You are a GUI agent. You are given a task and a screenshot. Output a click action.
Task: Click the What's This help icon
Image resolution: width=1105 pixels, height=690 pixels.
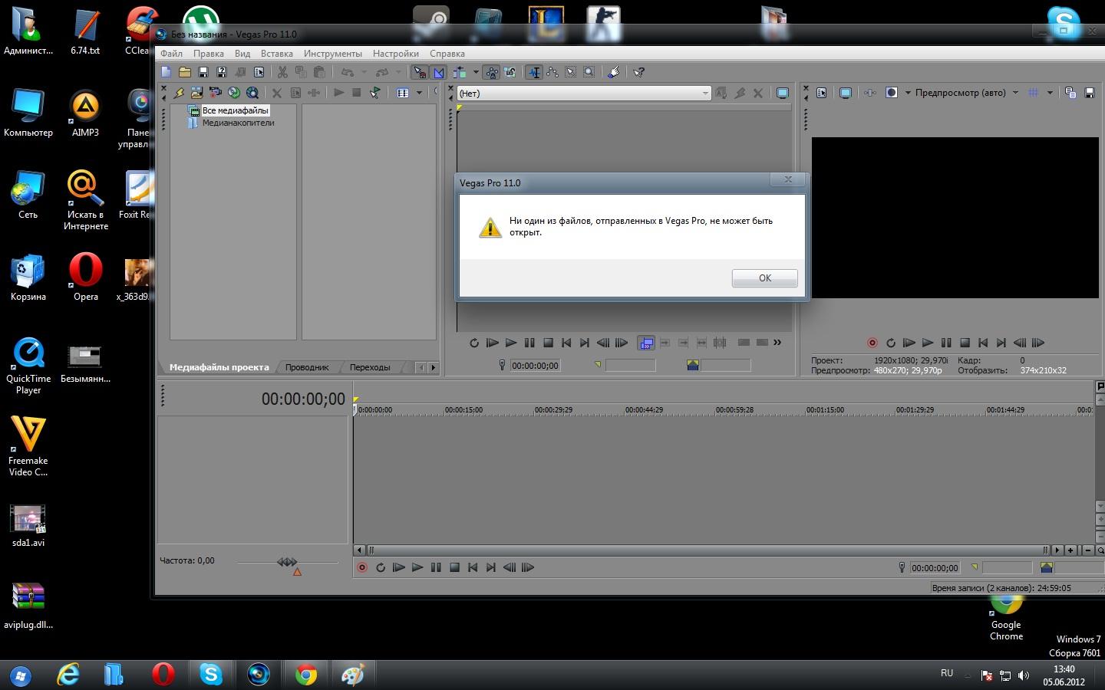point(638,72)
